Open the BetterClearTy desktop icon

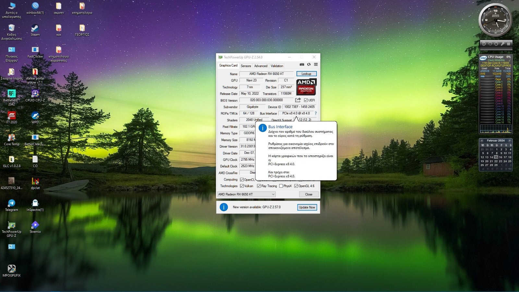click(x=35, y=140)
